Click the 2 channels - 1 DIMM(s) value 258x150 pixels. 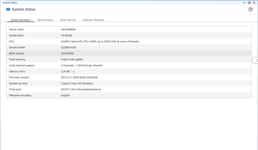pyautogui.click(x=82, y=65)
